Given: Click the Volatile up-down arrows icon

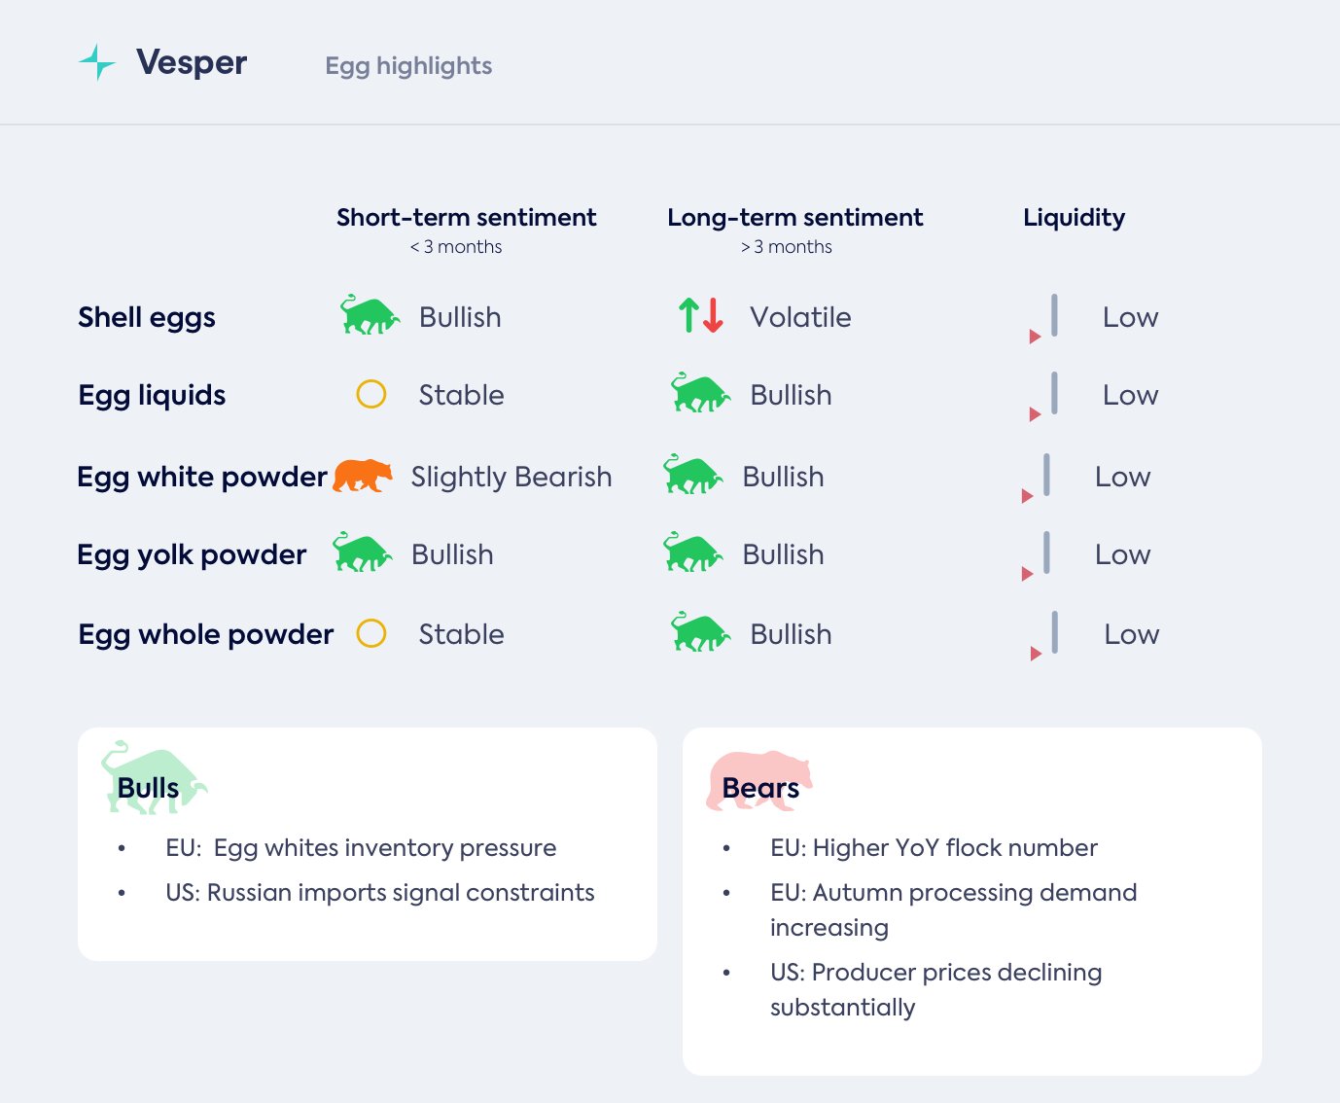Looking at the screenshot, I should click(701, 316).
